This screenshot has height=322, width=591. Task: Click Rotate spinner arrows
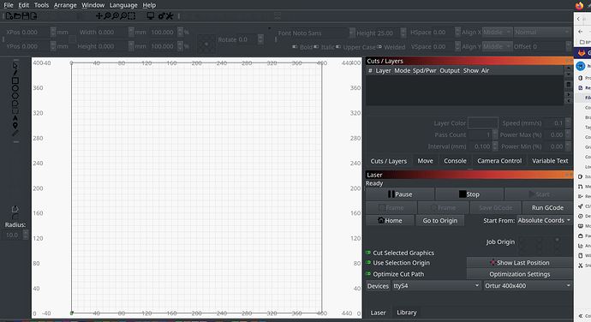click(260, 39)
